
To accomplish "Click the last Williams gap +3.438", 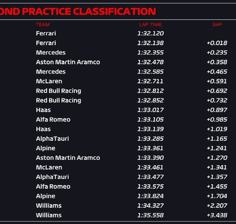I will [x=217, y=215].
